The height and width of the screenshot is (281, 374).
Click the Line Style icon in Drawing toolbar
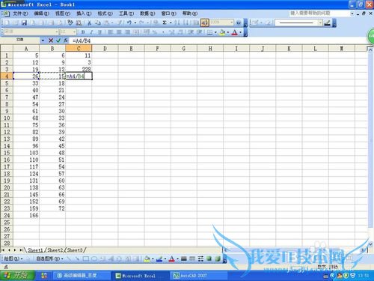pyautogui.click(x=184, y=259)
